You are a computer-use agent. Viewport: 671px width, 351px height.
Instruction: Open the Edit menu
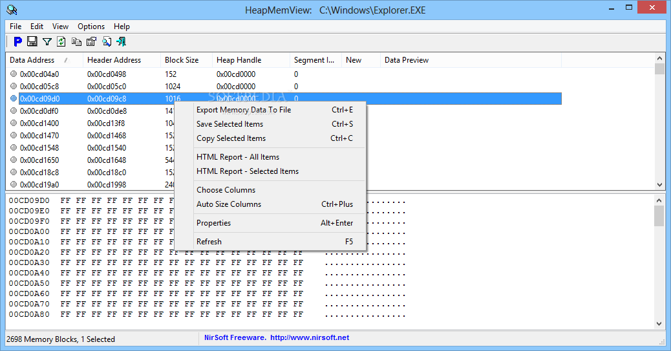pyautogui.click(x=37, y=27)
